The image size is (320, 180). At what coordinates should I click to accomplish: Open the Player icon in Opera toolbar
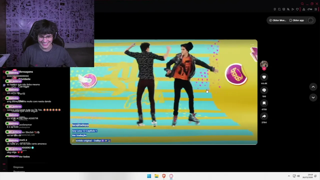tap(293, 9)
